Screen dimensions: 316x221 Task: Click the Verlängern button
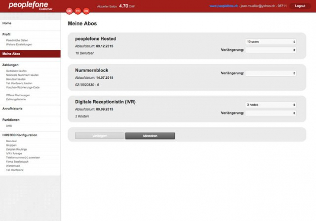pos(100,136)
